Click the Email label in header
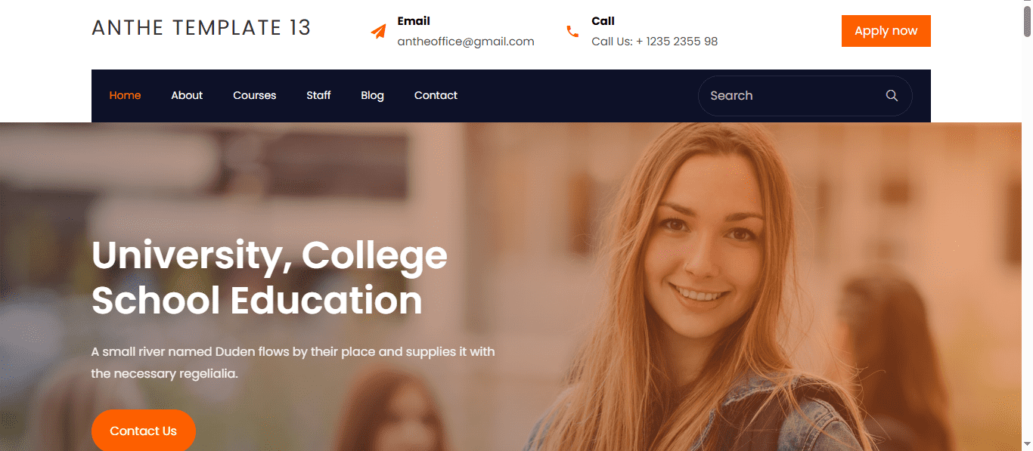Viewport: 1033px width, 451px height. tap(414, 21)
